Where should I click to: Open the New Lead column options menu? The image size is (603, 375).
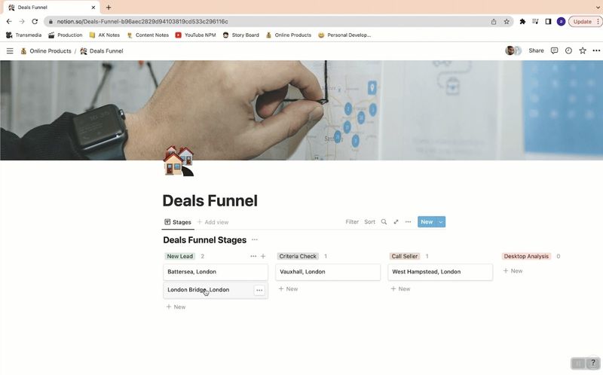pyautogui.click(x=253, y=257)
